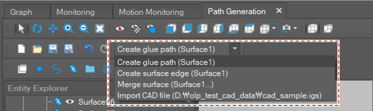
Task: Expand the wireframe cube view dropdown
Action: pyautogui.click(x=273, y=28)
